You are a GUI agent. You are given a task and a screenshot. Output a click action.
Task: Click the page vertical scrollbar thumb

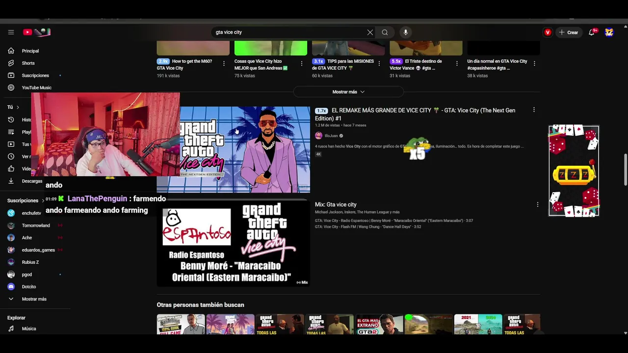[625, 170]
